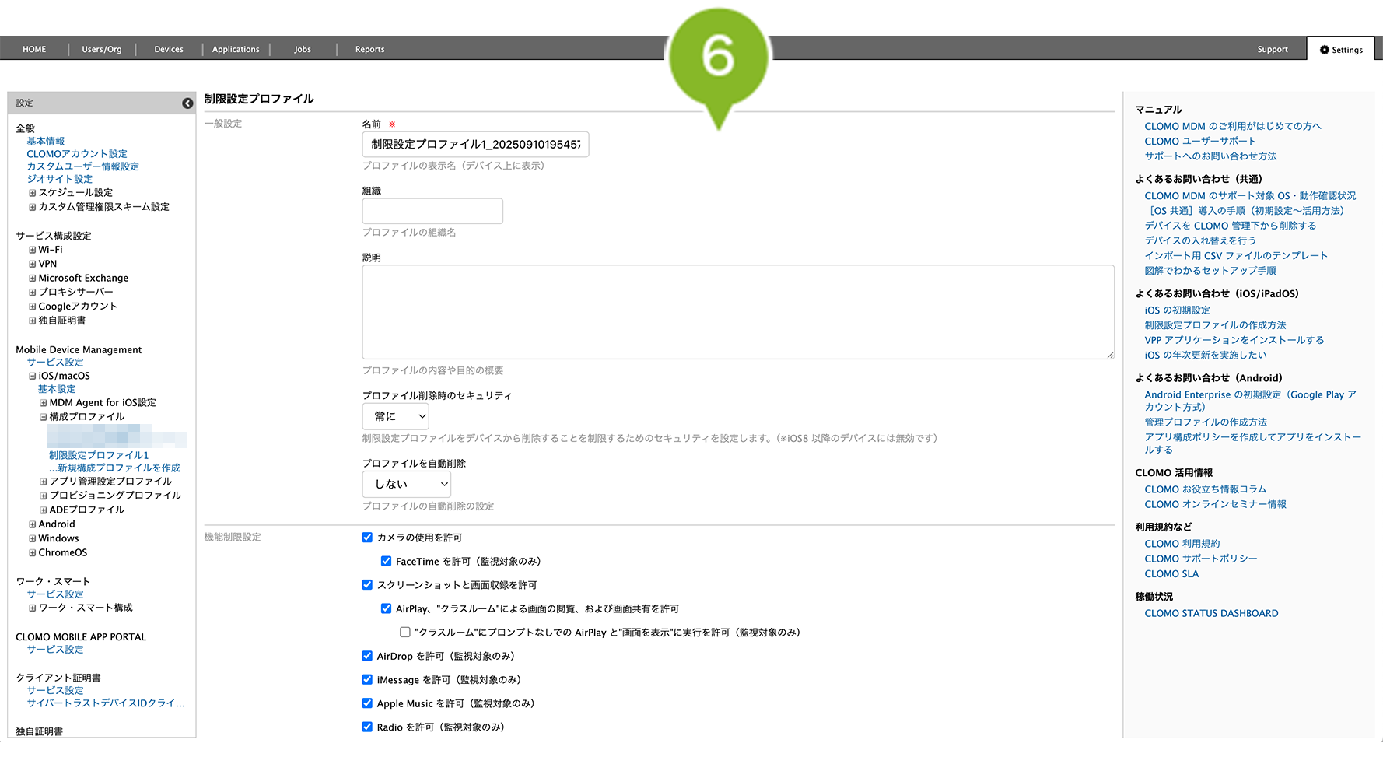The image size is (1383, 778).
Task: Toggle AirDrop を許可 checkbox
Action: pyautogui.click(x=367, y=656)
